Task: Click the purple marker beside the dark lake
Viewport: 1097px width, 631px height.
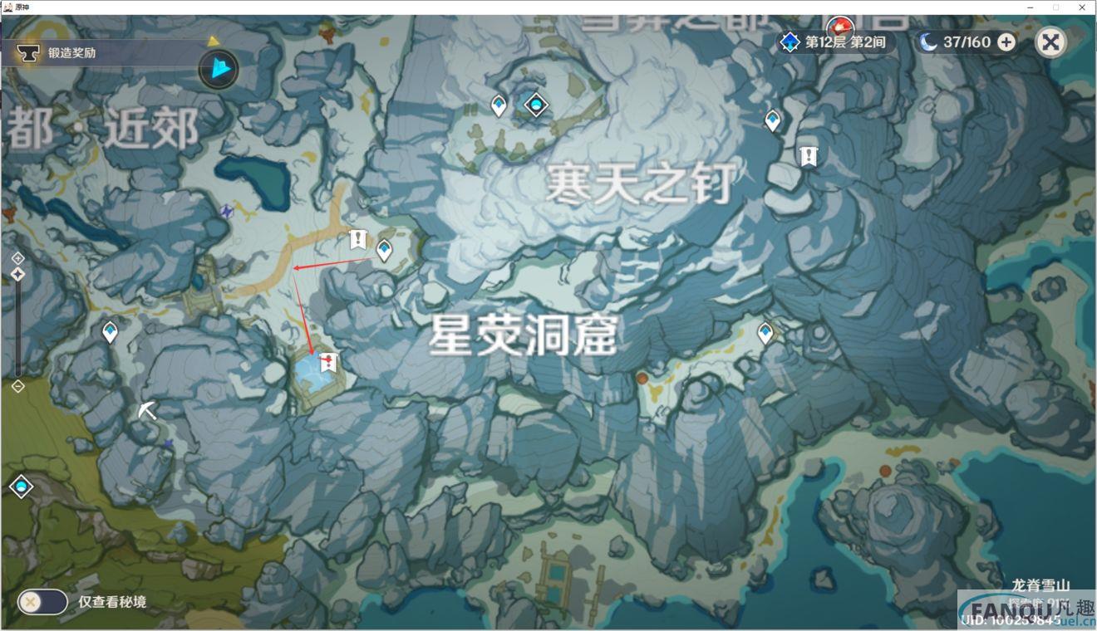Action: [x=226, y=211]
